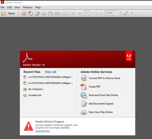Open the zoom level dropdown arrow

117,13
